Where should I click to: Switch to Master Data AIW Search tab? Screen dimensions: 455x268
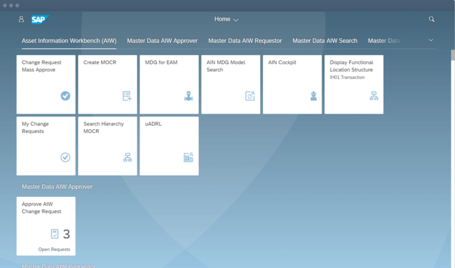pyautogui.click(x=325, y=41)
